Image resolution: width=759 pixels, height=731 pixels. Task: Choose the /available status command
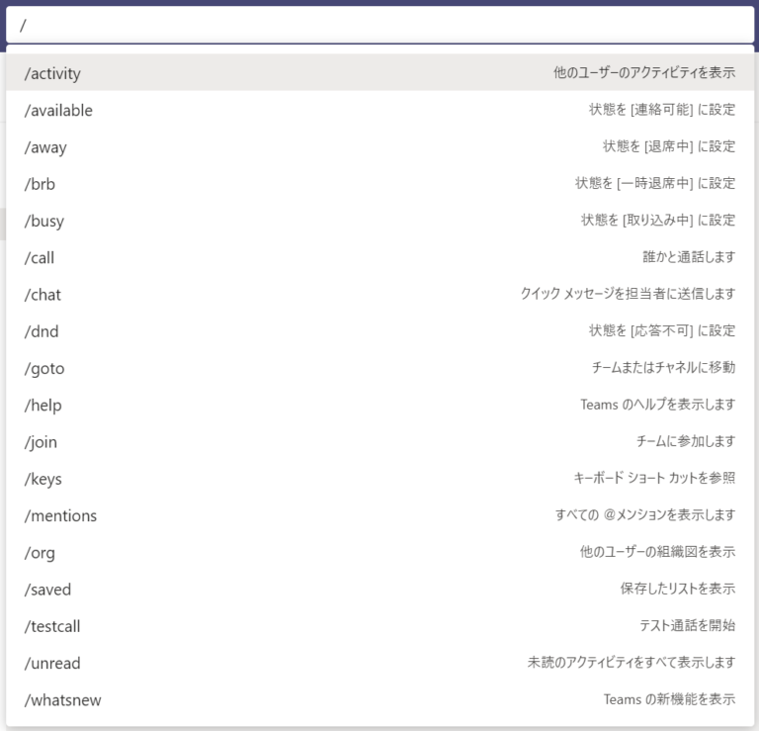[x=58, y=111]
